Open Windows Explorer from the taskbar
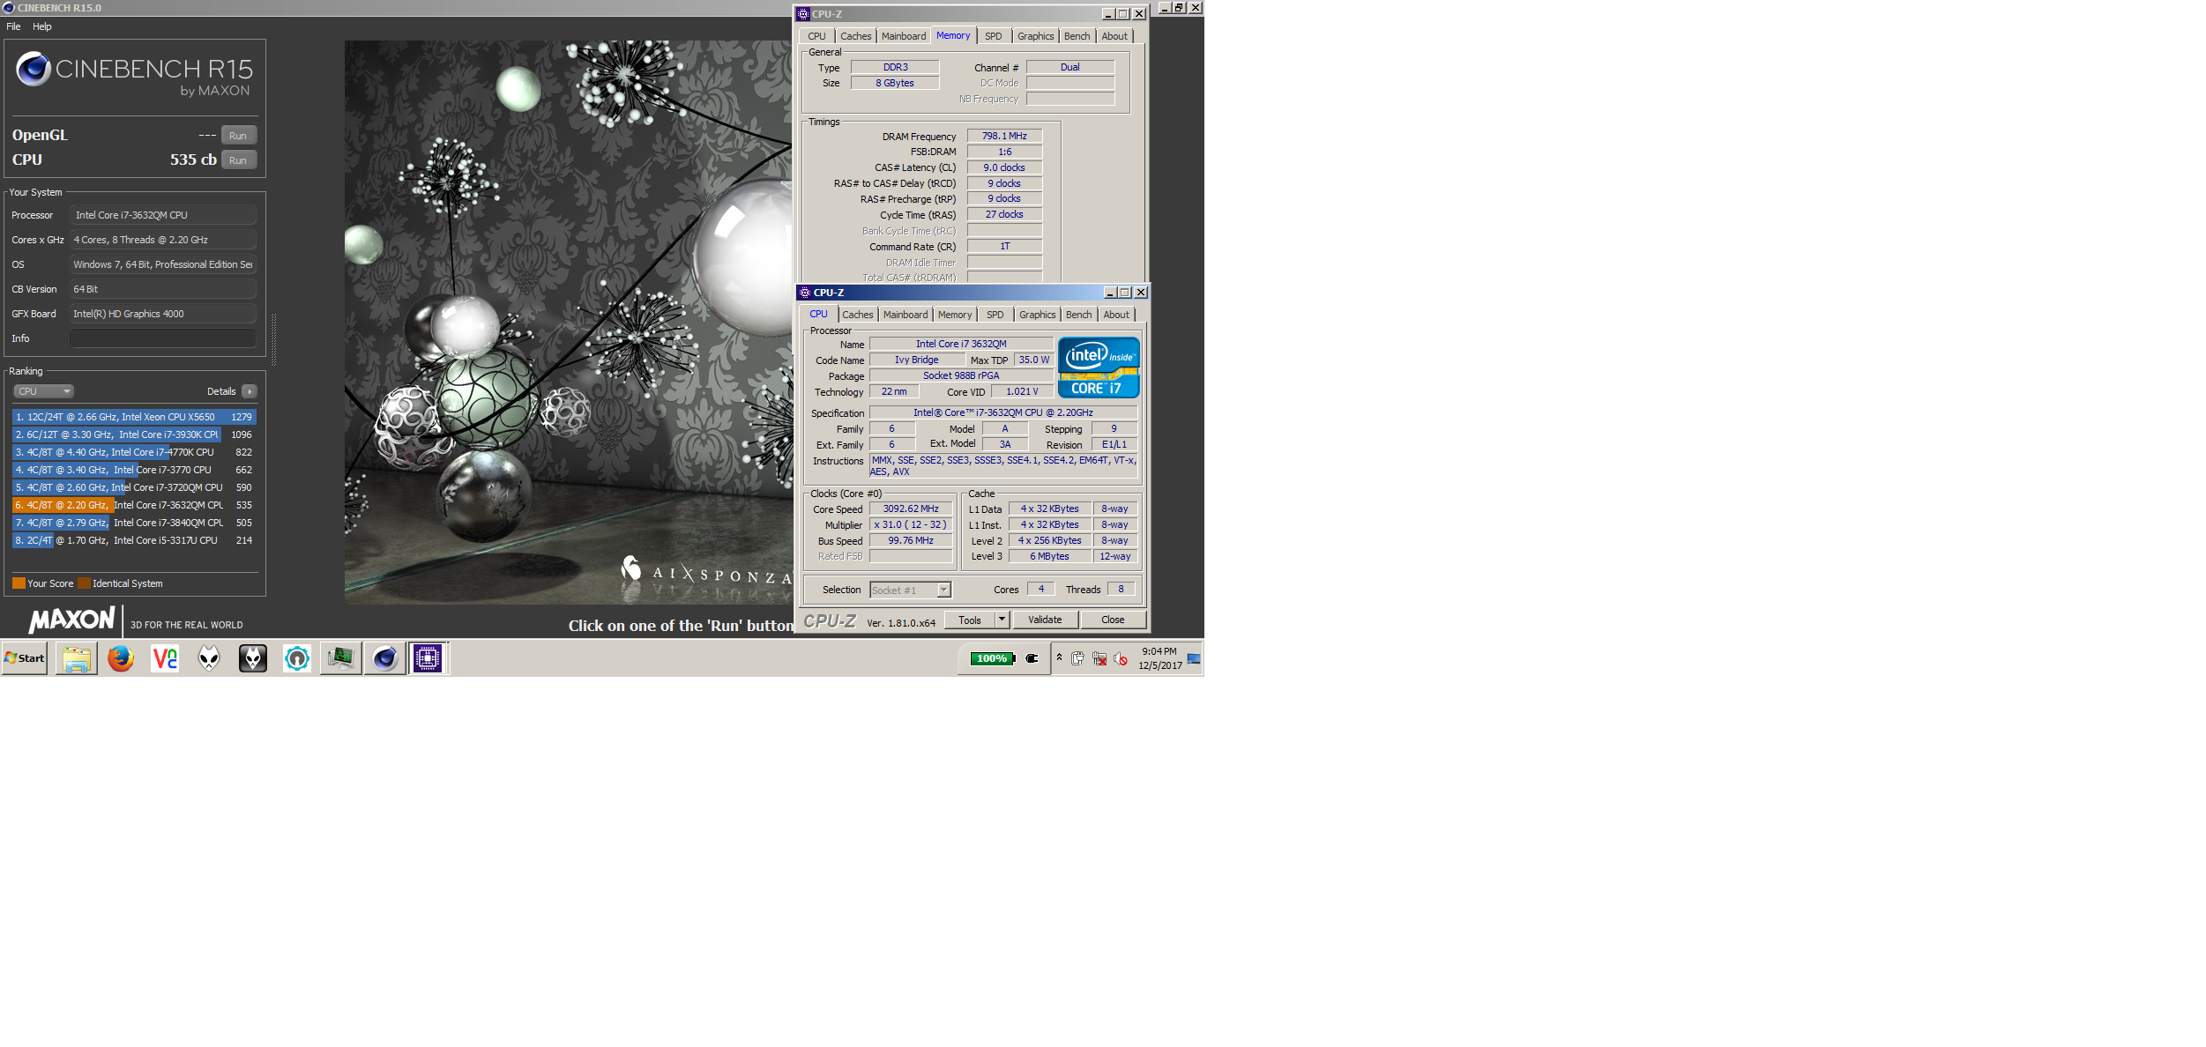Screen dimensions: 2206x1047 coord(77,658)
